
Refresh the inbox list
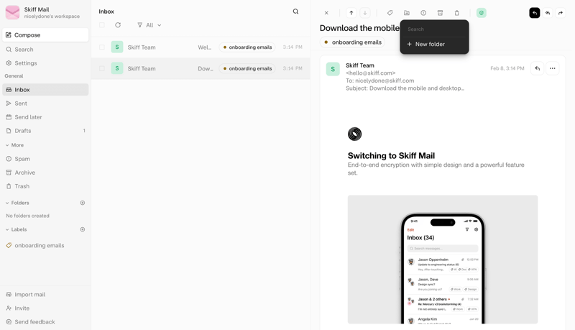(x=118, y=25)
